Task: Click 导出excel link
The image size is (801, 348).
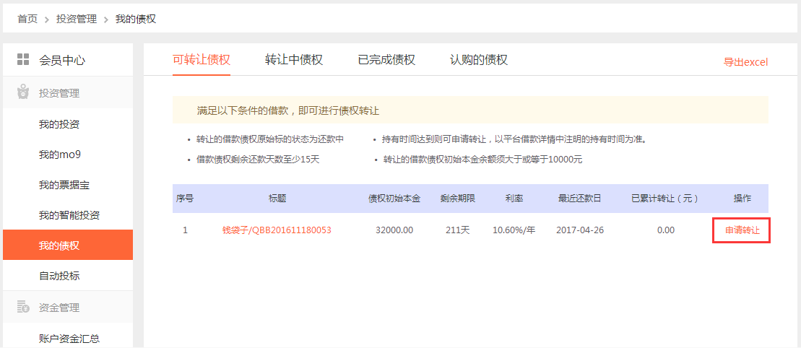Action: coord(745,62)
